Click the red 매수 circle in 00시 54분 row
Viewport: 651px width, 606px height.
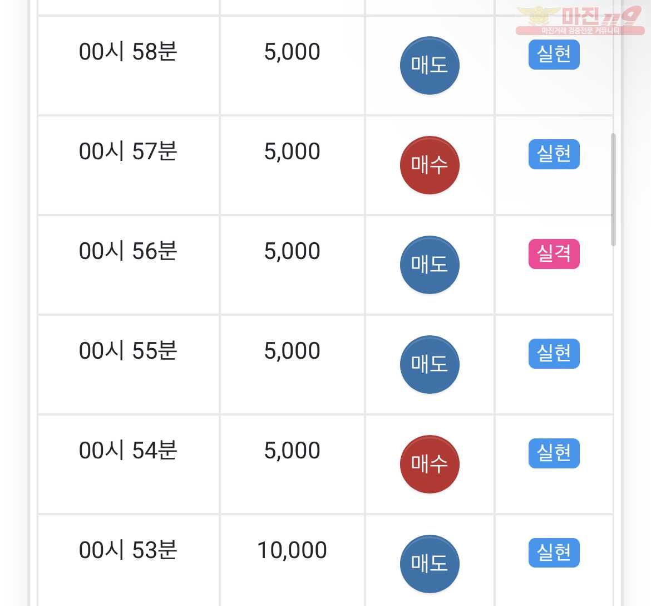click(x=430, y=465)
